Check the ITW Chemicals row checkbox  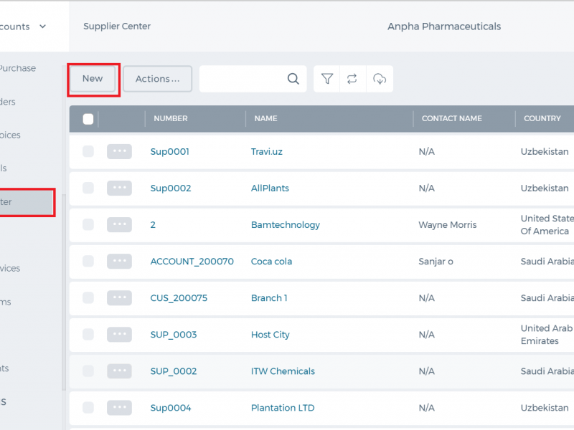88,371
